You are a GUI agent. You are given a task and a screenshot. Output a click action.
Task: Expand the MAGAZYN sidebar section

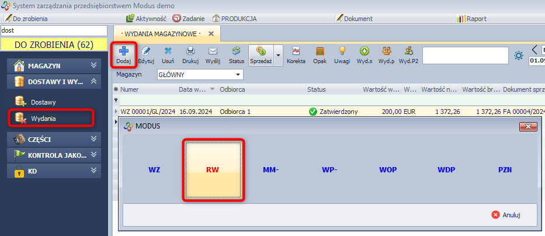(54, 65)
